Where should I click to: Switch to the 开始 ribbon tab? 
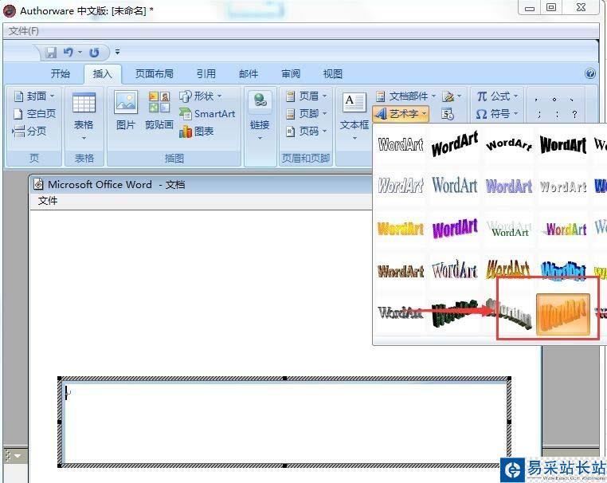pyautogui.click(x=61, y=73)
